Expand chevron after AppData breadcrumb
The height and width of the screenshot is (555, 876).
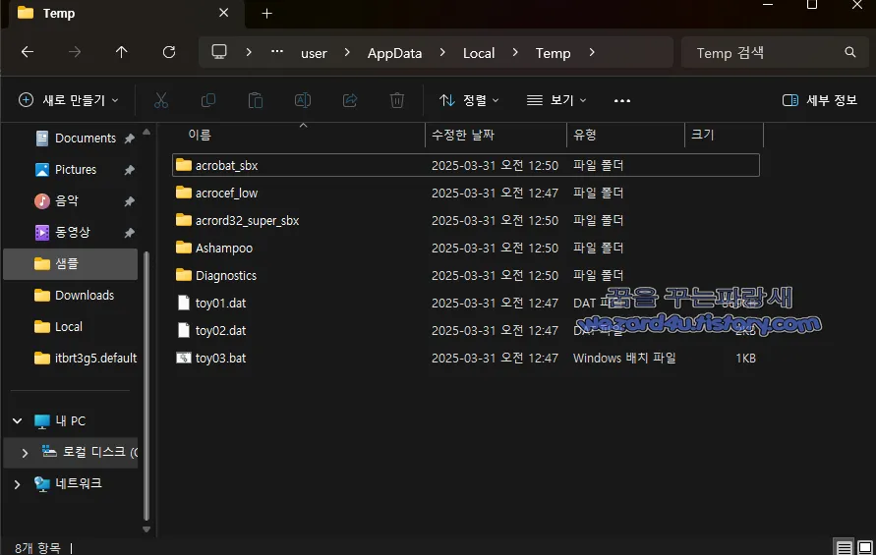coord(442,52)
